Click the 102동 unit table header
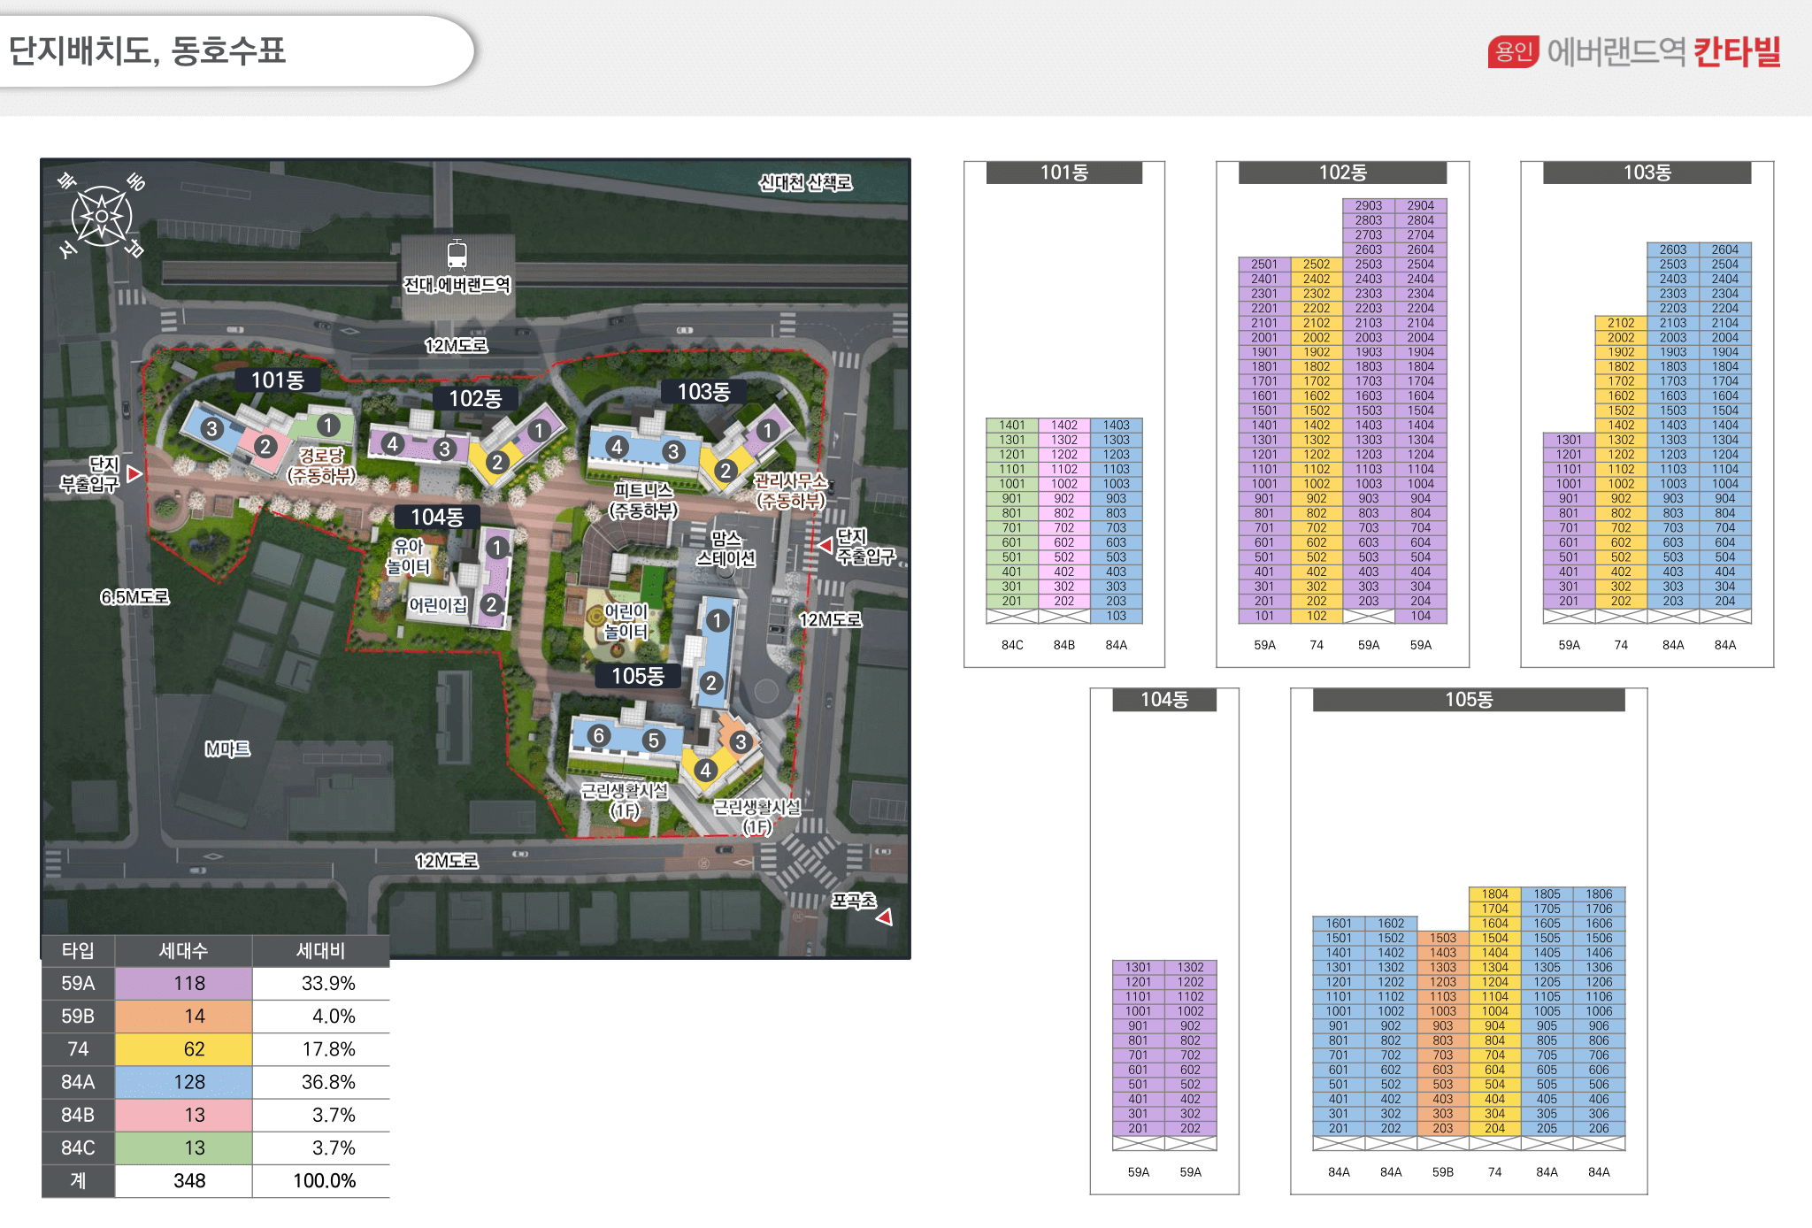1812x1228 pixels. [x=1341, y=173]
